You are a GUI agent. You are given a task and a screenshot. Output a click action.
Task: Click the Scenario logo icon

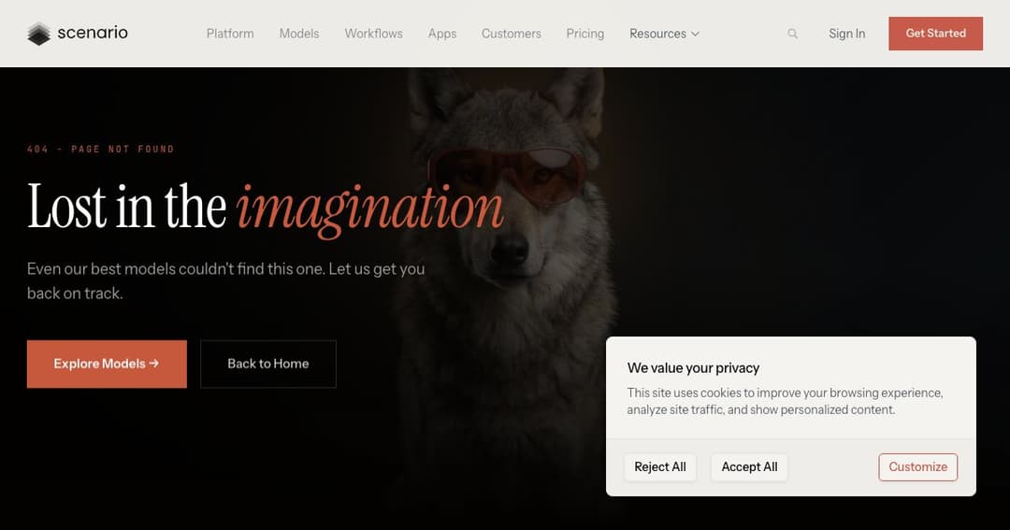[x=38, y=34]
